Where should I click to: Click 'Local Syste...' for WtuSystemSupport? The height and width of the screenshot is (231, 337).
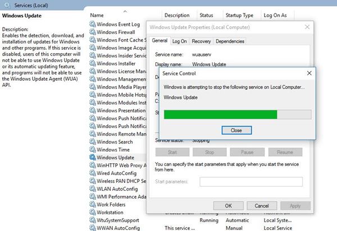[x=277, y=220]
